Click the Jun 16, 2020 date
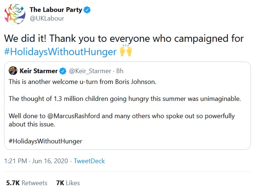 [49, 161]
